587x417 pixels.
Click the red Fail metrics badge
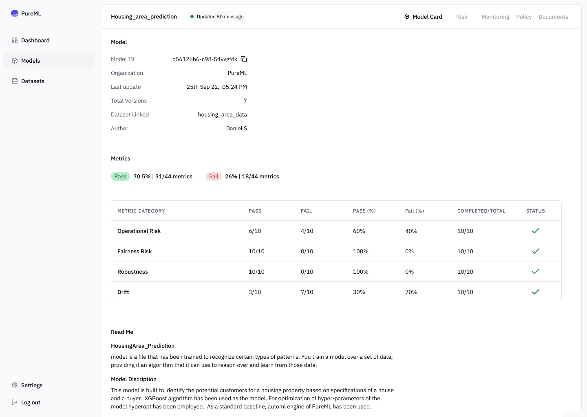coord(214,176)
